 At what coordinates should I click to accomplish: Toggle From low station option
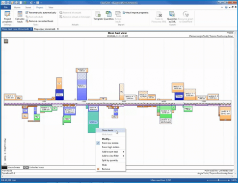[x=111, y=143]
